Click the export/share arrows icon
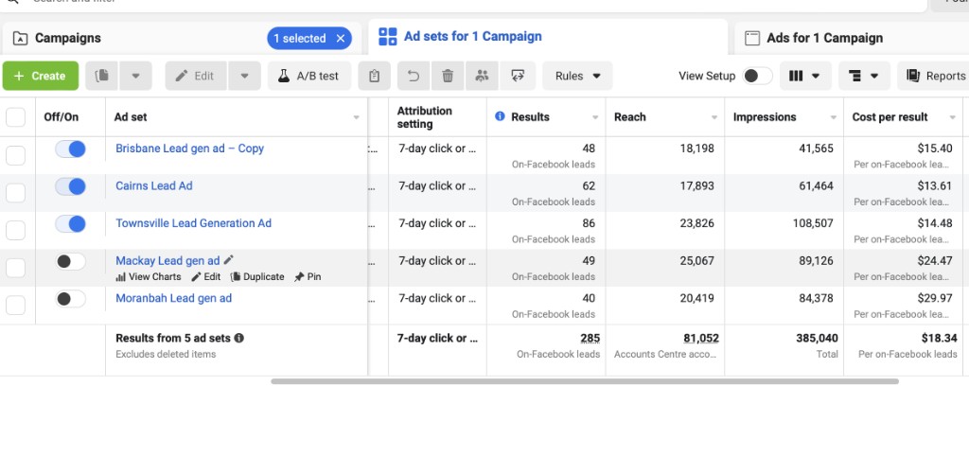969x456 pixels. tap(518, 76)
